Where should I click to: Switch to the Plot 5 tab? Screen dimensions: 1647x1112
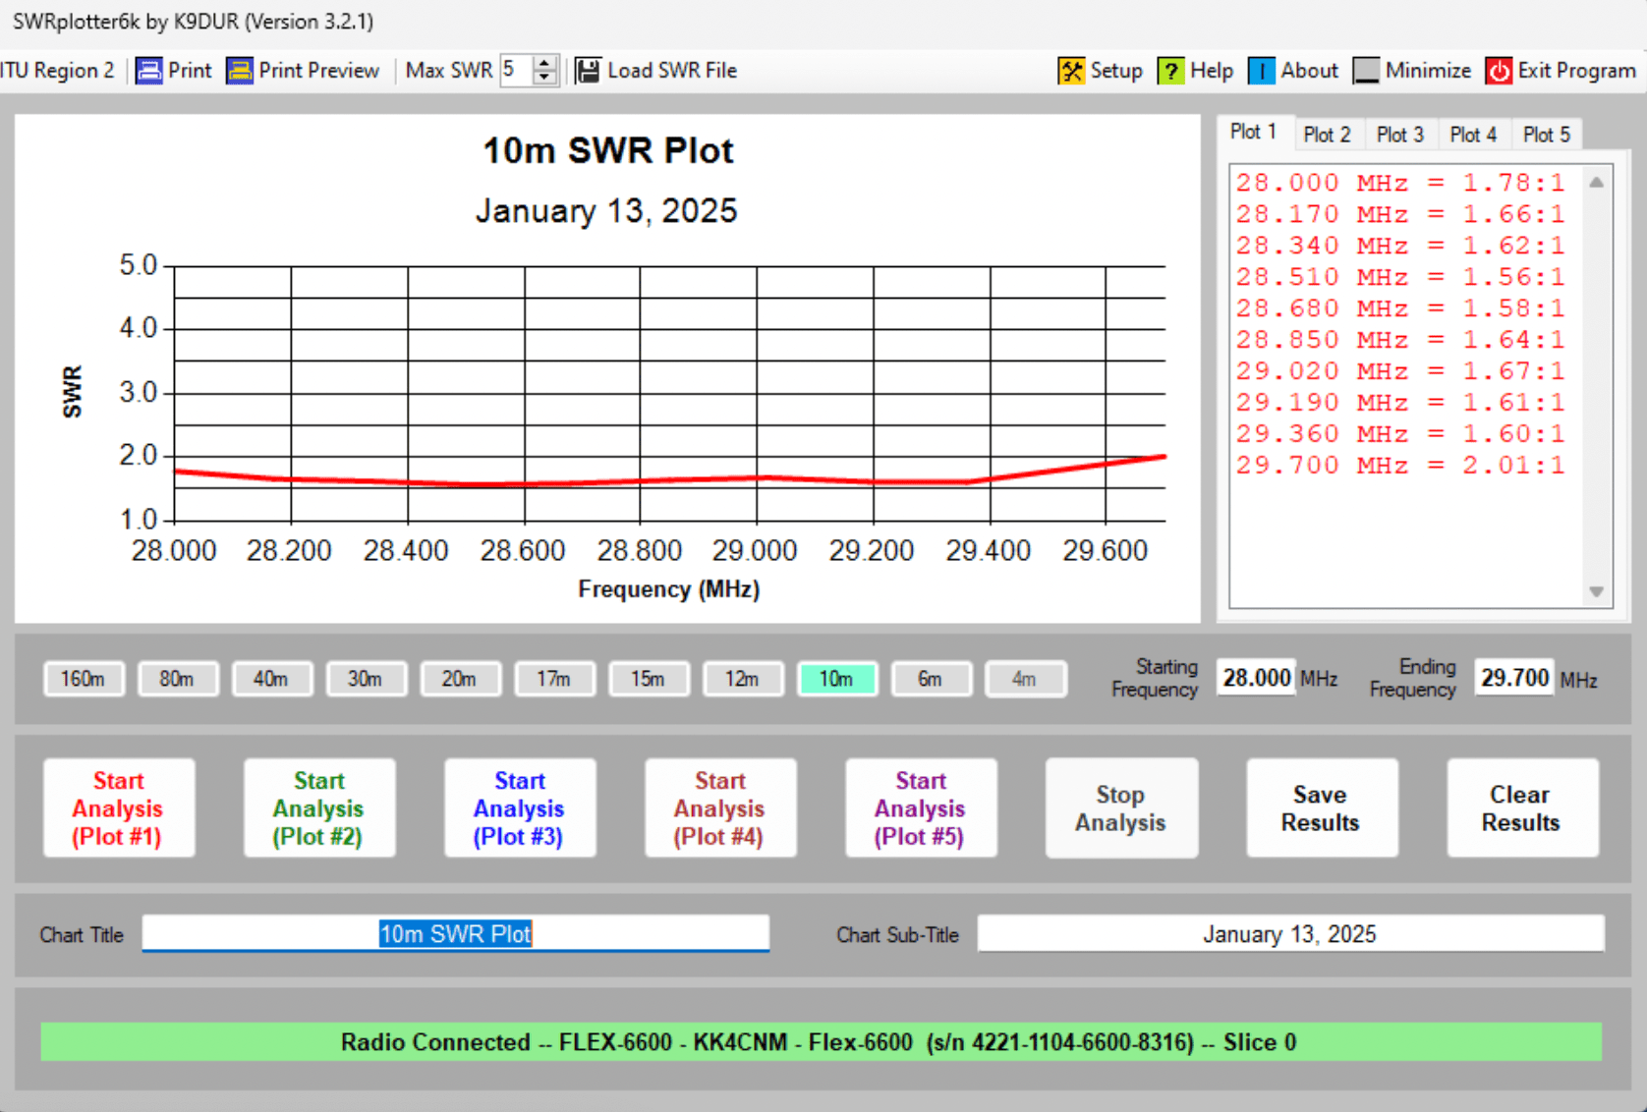point(1546,135)
